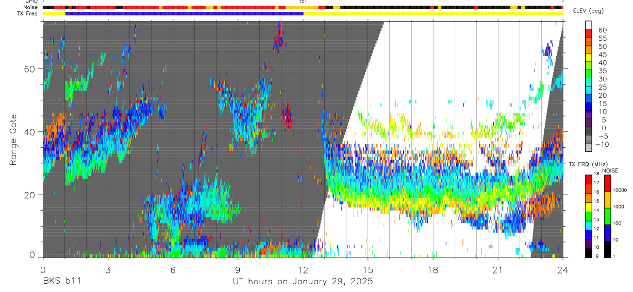633x292 pixels.
Task: Click the "20" tick on the Range Gate axis
Action: pos(30,195)
